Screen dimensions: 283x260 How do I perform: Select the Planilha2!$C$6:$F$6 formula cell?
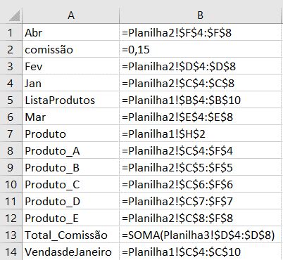(x=200, y=184)
